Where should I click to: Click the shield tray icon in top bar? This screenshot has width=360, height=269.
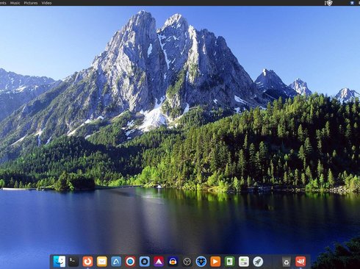(329, 3)
